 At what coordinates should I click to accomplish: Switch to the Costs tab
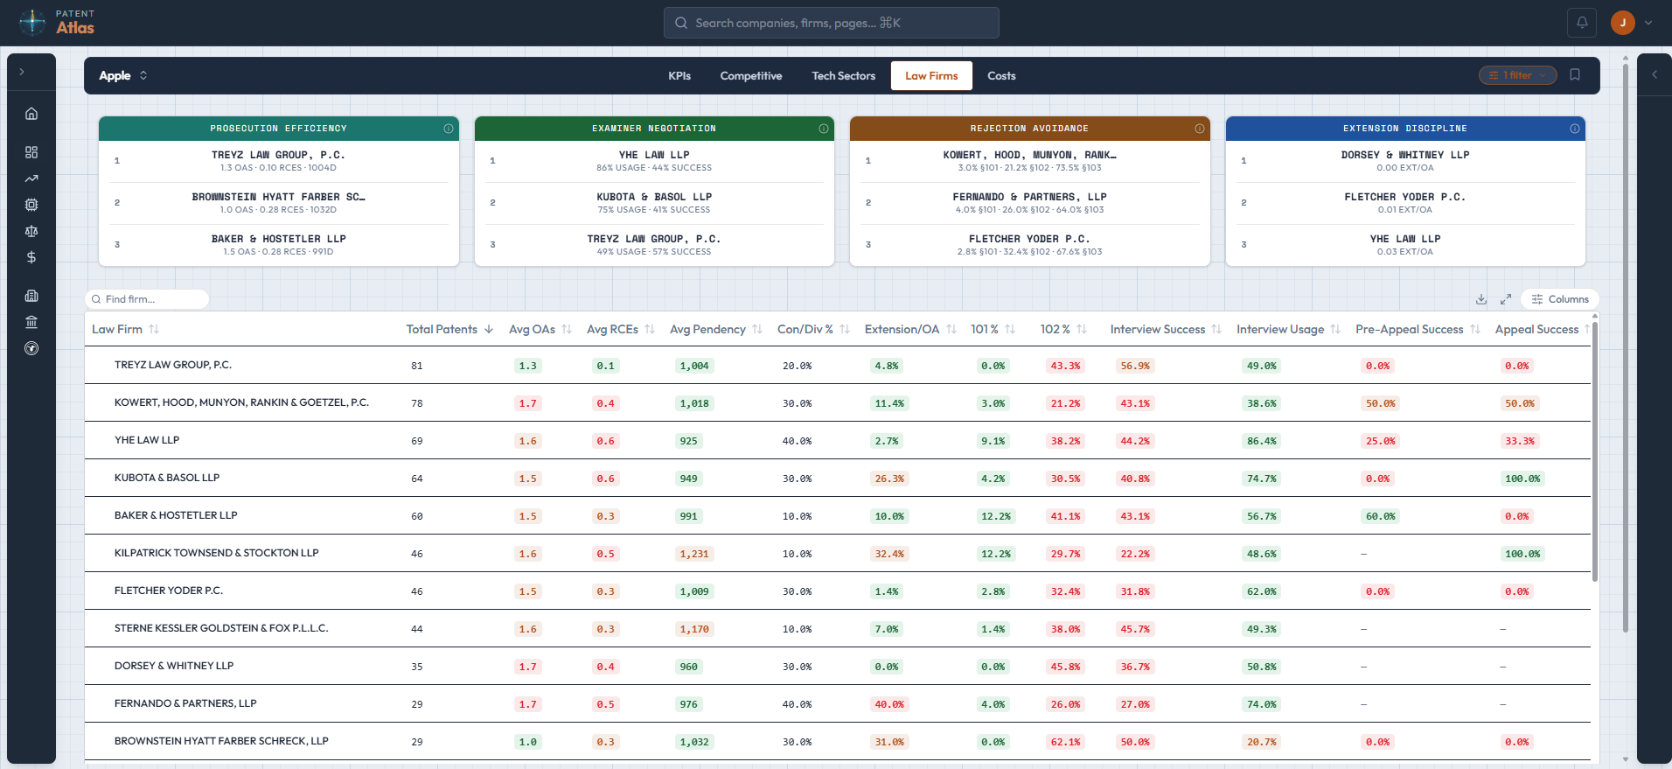[x=1001, y=76]
